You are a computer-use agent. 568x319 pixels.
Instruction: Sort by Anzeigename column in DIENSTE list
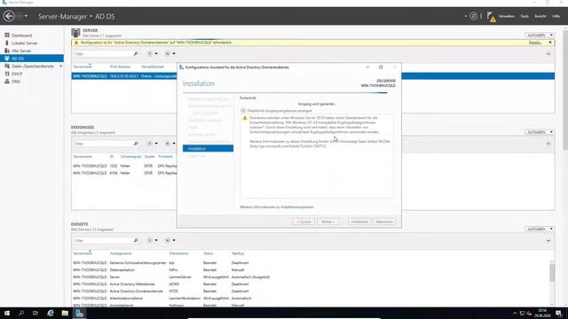(121, 253)
